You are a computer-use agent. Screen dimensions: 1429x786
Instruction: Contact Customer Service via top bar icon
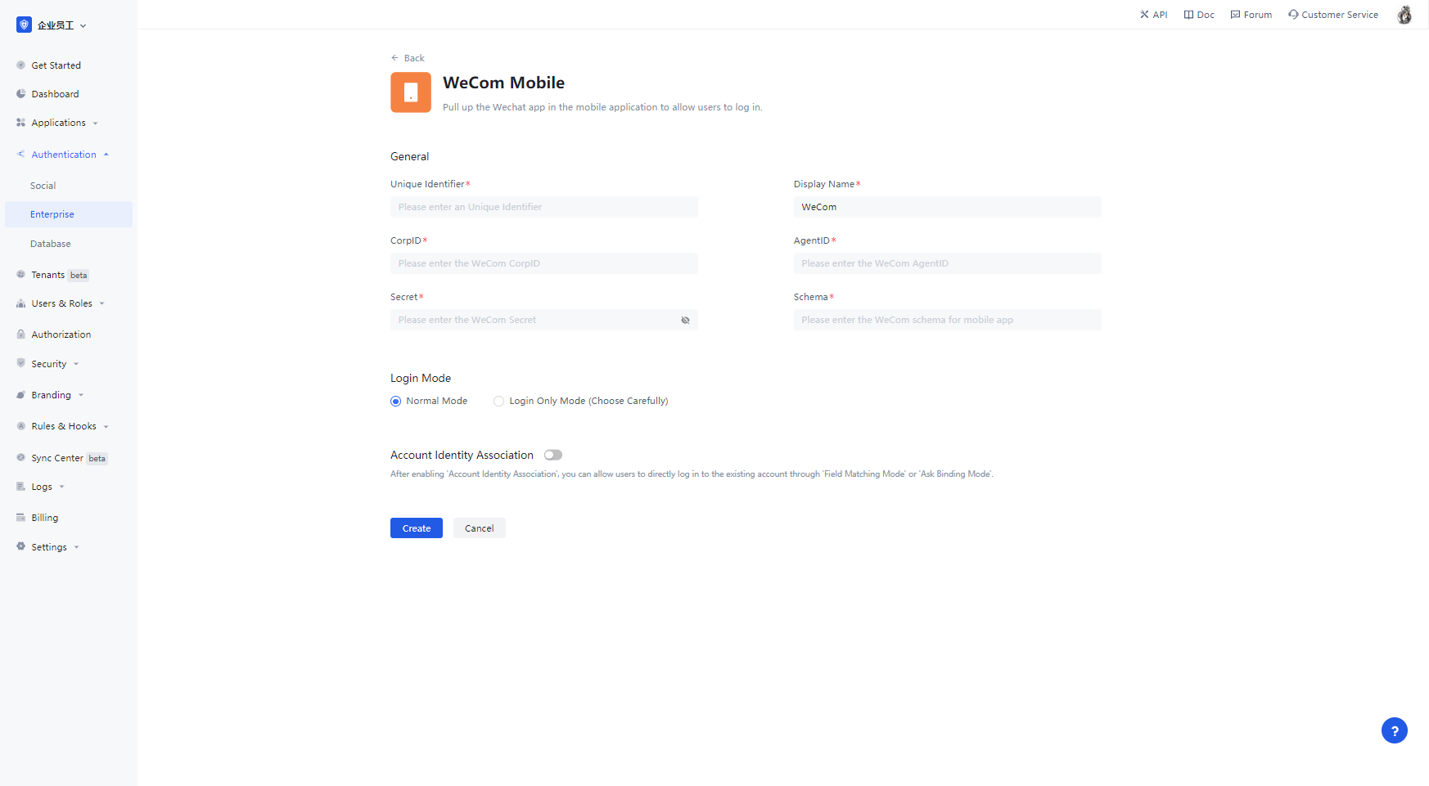1332,14
